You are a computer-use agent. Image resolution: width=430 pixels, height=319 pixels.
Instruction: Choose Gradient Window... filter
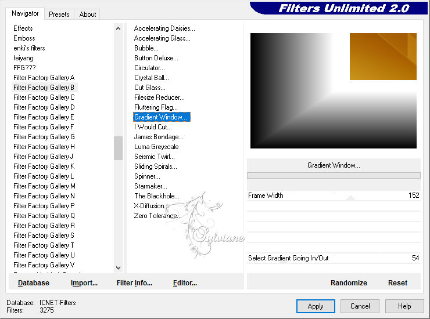(x=162, y=117)
